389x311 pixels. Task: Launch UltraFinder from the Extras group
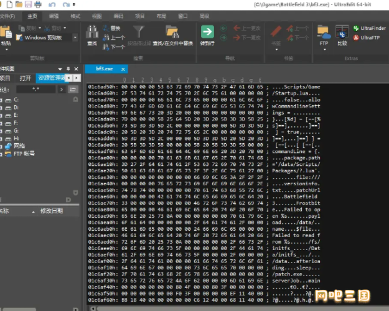tap(370, 28)
